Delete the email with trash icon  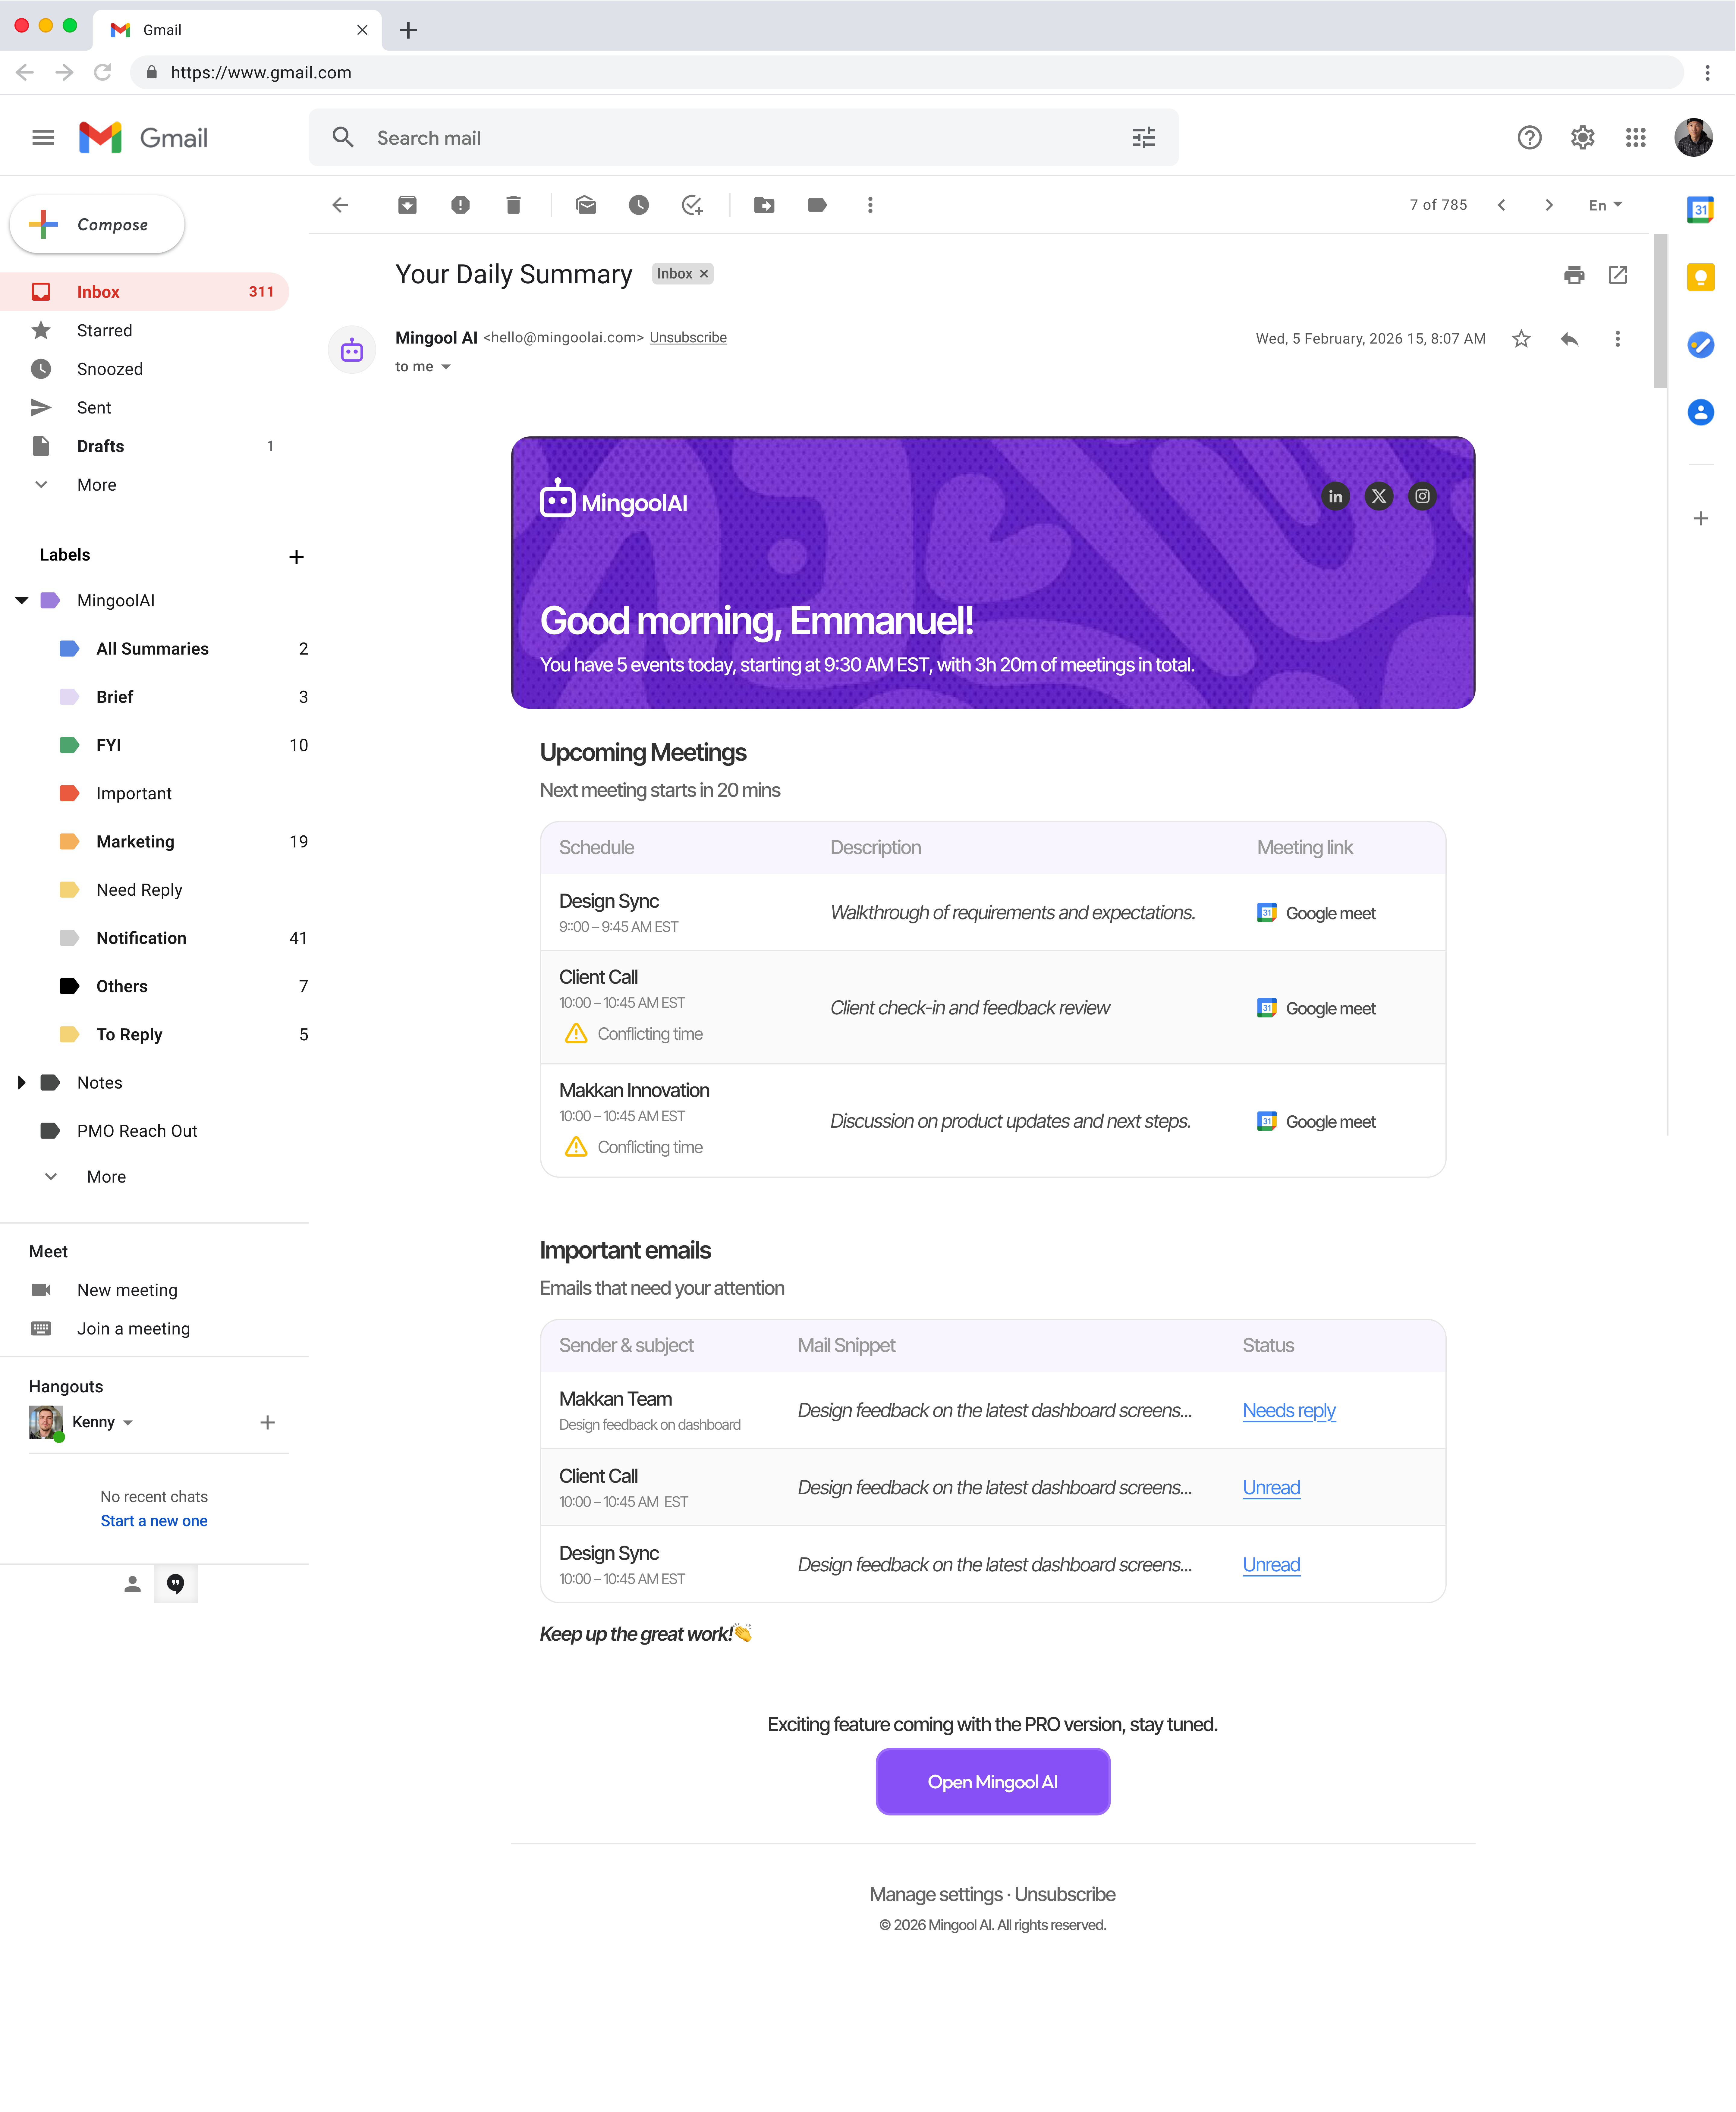pos(513,205)
